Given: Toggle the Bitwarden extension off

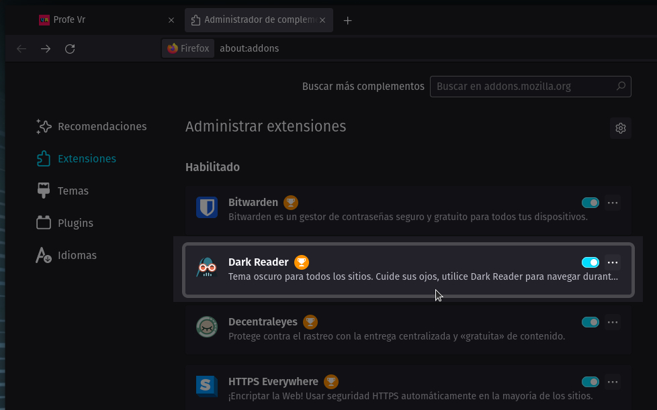Looking at the screenshot, I should tap(590, 203).
